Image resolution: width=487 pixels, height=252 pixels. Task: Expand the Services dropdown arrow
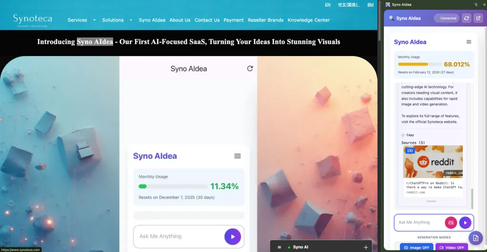(x=94, y=20)
